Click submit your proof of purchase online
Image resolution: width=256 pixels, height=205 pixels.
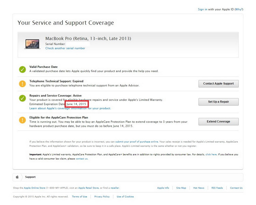pyautogui.click(x=137, y=141)
